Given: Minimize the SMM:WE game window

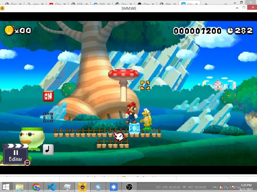Looking at the screenshot, I should [237, 8].
